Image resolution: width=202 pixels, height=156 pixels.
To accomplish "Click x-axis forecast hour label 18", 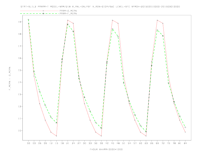I will [x=62, y=143].
